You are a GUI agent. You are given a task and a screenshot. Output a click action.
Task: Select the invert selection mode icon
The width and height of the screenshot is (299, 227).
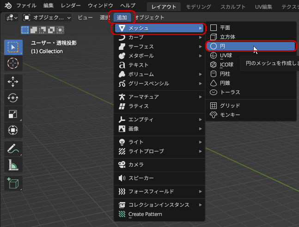tap(51, 30)
